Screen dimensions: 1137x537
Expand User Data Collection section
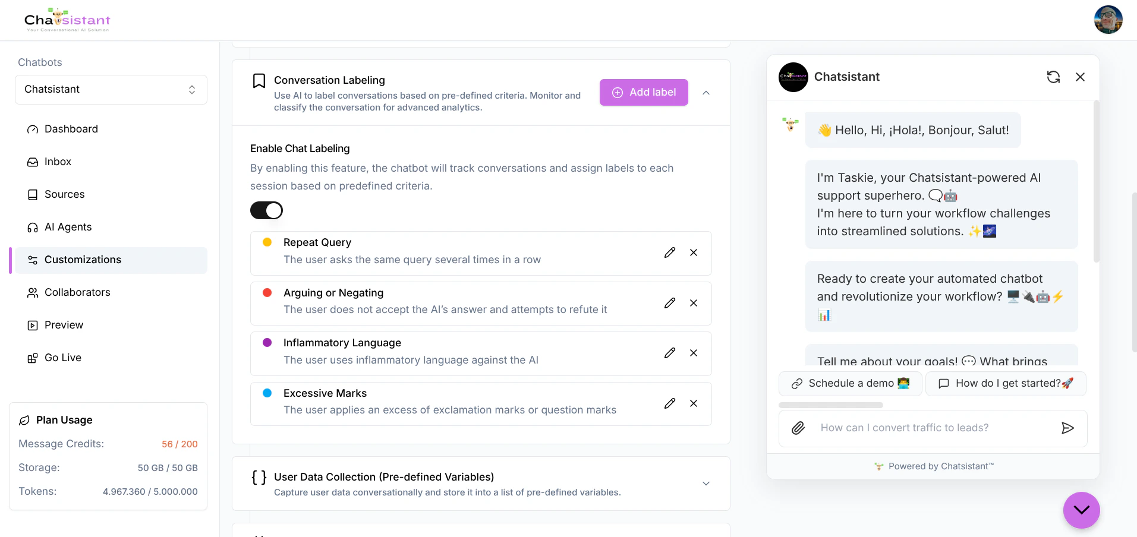(706, 484)
